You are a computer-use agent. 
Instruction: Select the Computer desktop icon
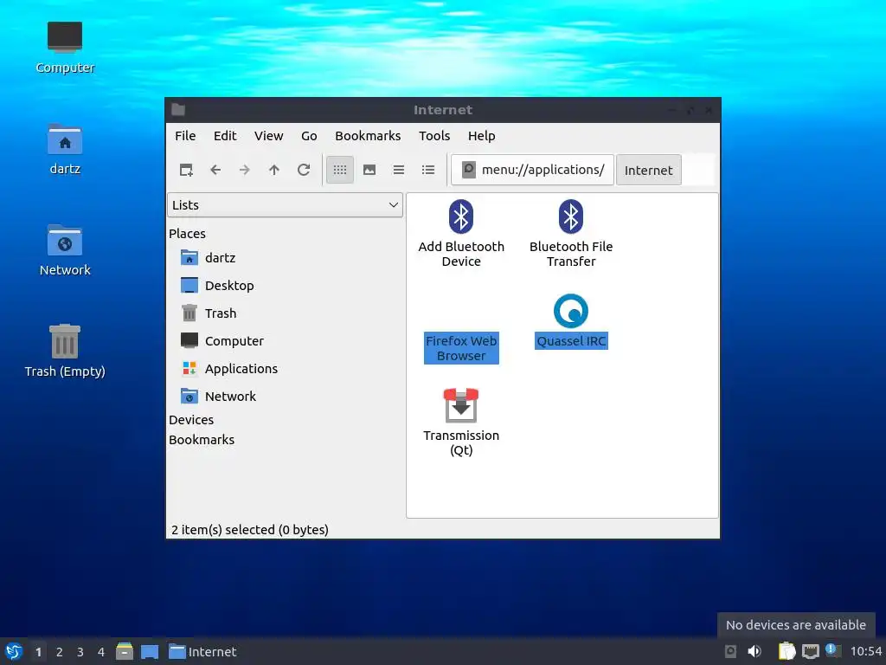click(65, 48)
